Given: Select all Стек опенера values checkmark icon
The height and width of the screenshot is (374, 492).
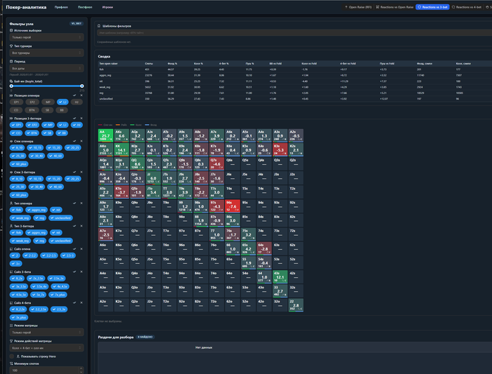Looking at the screenshot, I should (x=75, y=141).
